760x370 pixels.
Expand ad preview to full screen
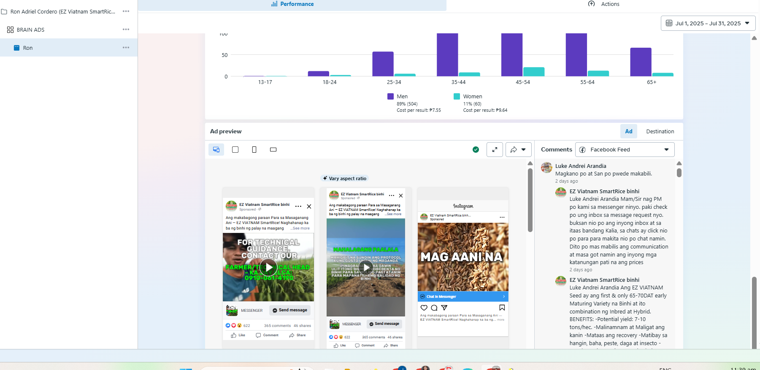pyautogui.click(x=495, y=150)
